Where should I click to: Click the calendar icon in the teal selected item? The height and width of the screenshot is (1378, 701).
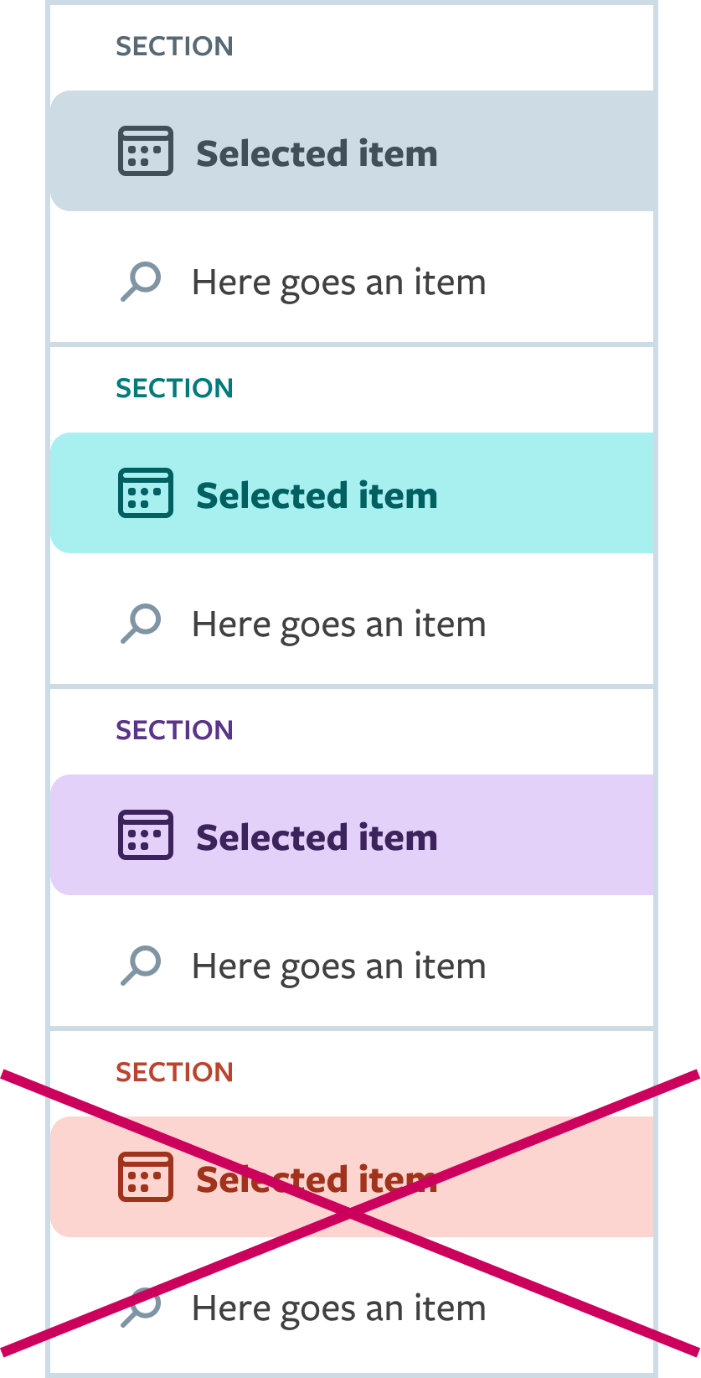point(146,493)
